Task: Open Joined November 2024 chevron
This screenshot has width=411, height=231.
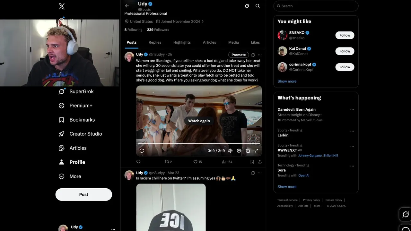Action: tap(202, 21)
